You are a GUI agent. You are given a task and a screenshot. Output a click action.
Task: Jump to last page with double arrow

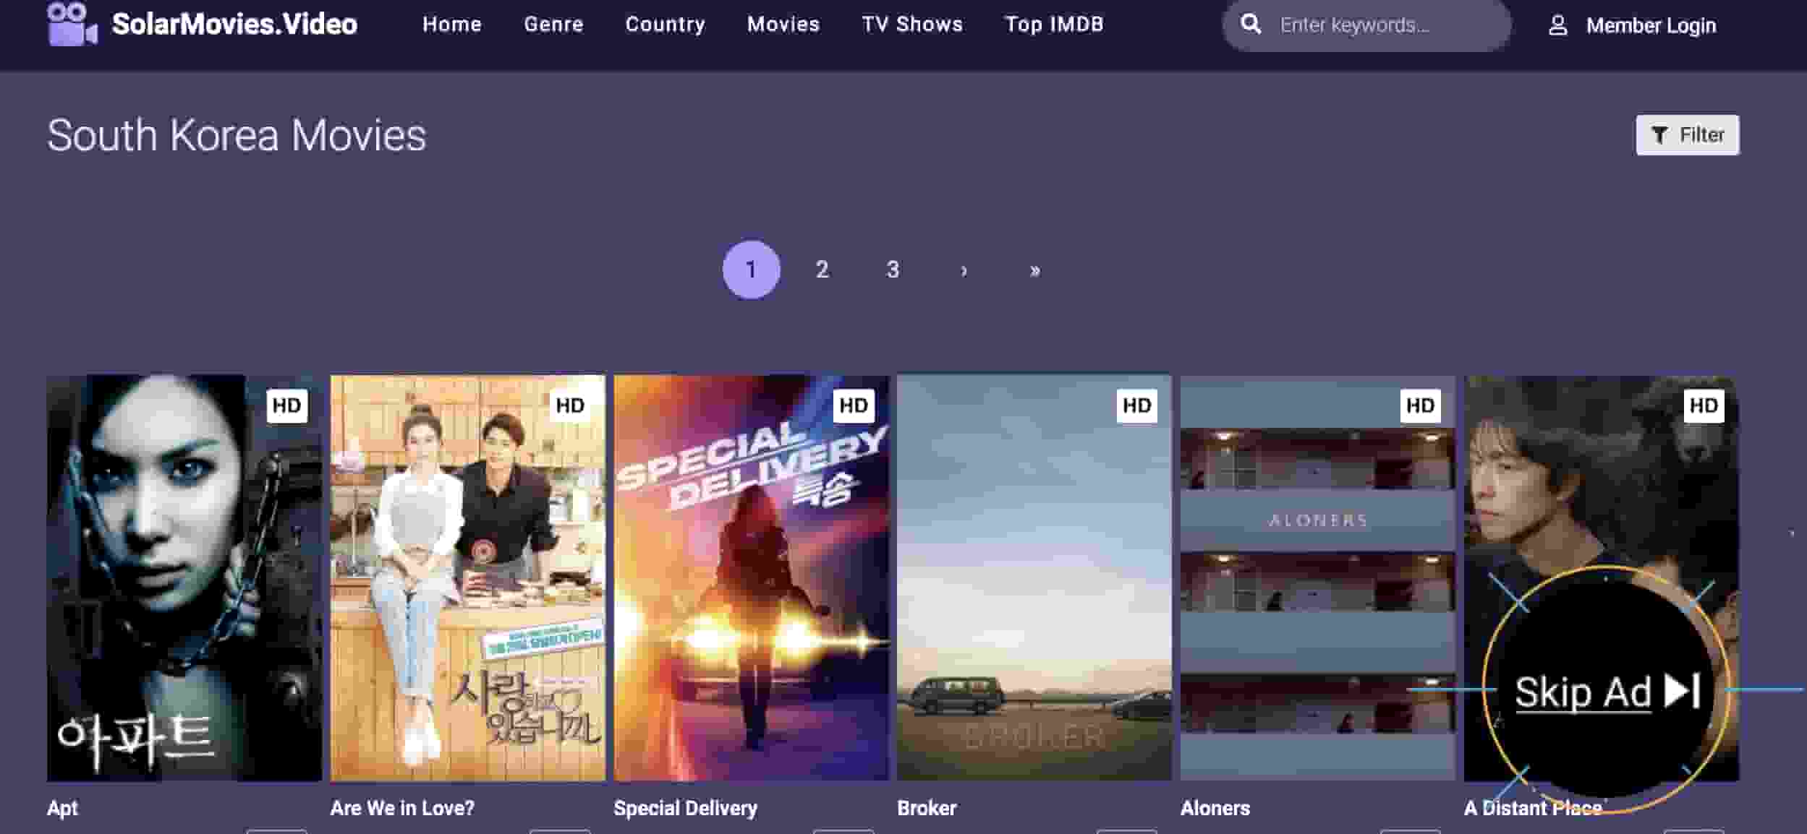click(x=1034, y=270)
